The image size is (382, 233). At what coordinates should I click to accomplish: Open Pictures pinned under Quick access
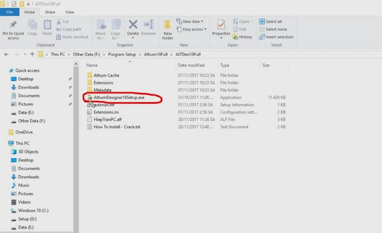25,104
